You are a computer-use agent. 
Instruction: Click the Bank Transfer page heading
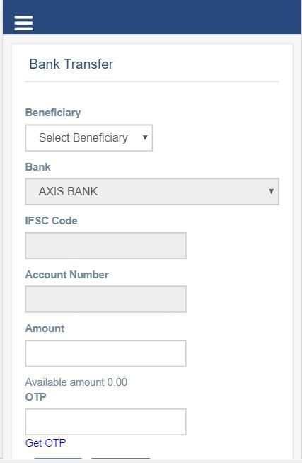[x=71, y=64]
